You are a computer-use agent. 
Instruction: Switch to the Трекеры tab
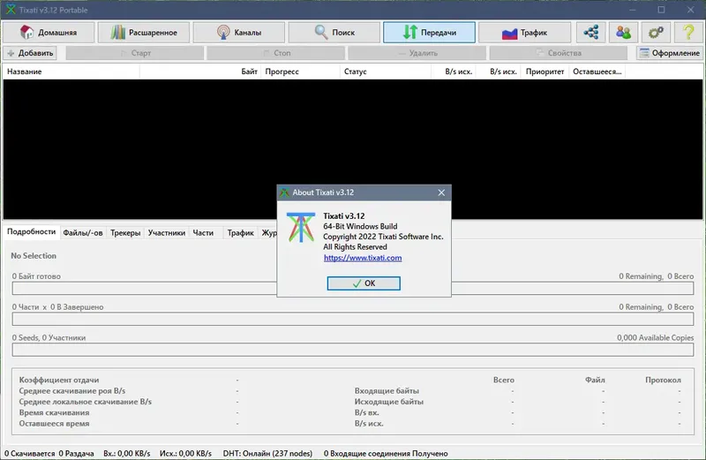[x=125, y=233]
